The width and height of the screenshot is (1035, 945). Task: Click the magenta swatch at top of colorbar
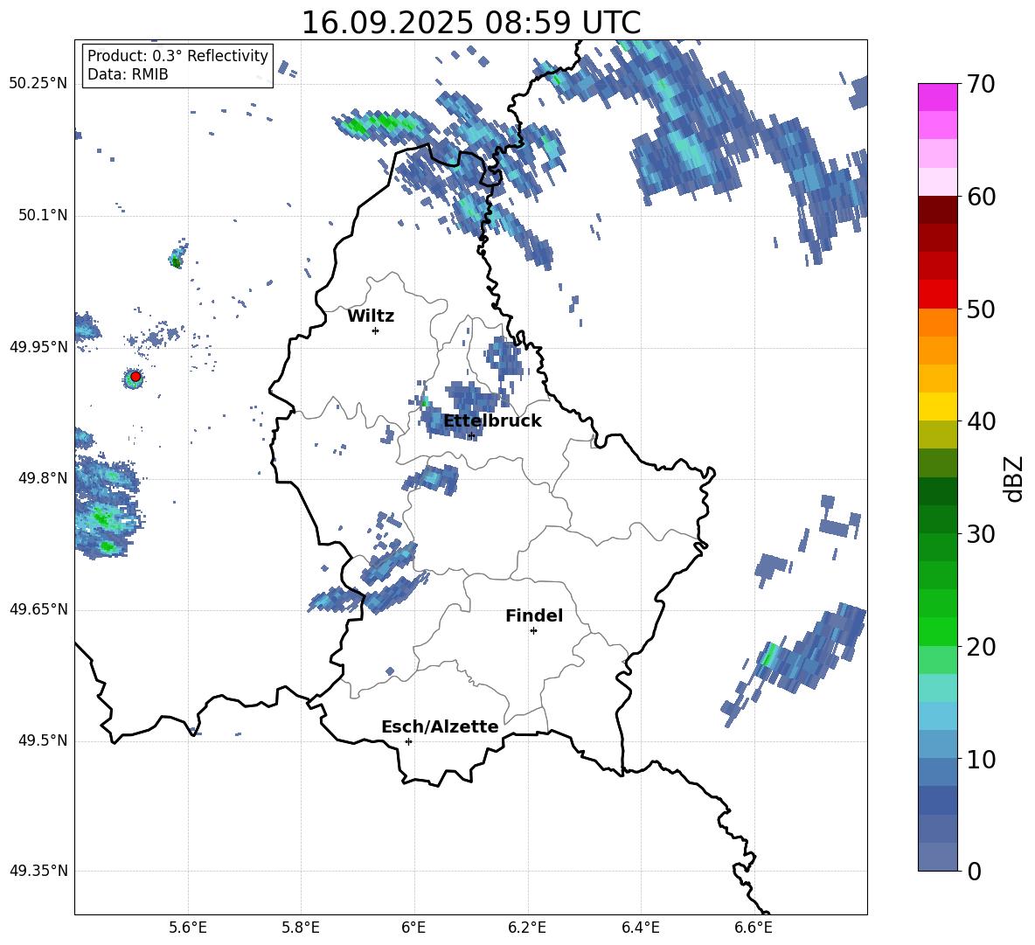coord(937,97)
